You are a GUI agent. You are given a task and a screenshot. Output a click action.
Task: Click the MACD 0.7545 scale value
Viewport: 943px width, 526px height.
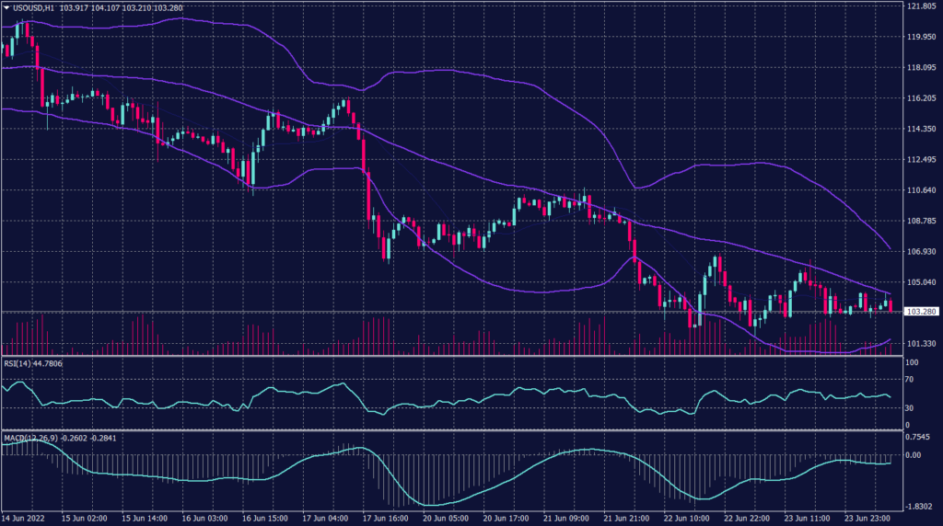point(918,438)
